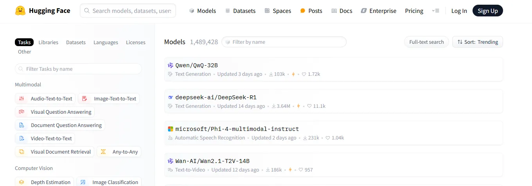
Task: Click the heart icon on Phi-4-multimodal-instruct row
Action: click(x=328, y=138)
